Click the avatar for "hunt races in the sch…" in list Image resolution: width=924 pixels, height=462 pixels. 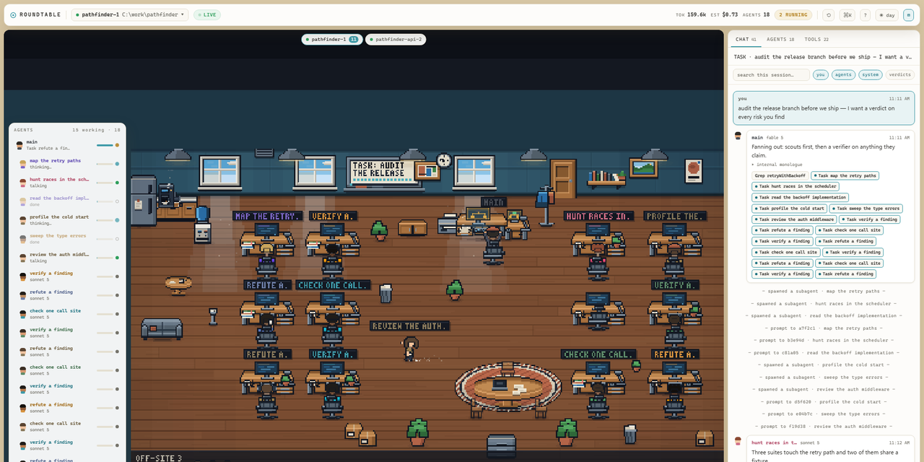pyautogui.click(x=23, y=183)
